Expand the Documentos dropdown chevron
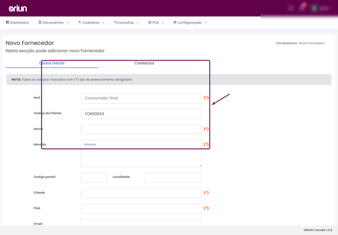The height and width of the screenshot is (235, 338). 68,23
